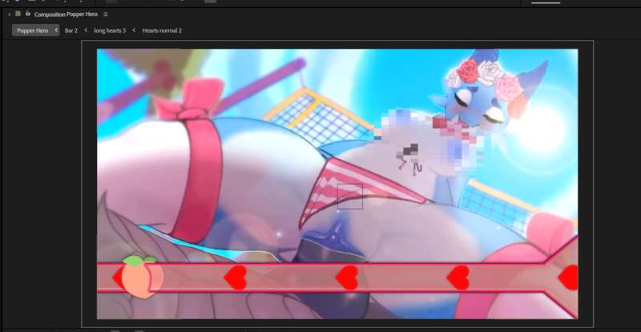Select the third heart on the bar

(x=458, y=278)
